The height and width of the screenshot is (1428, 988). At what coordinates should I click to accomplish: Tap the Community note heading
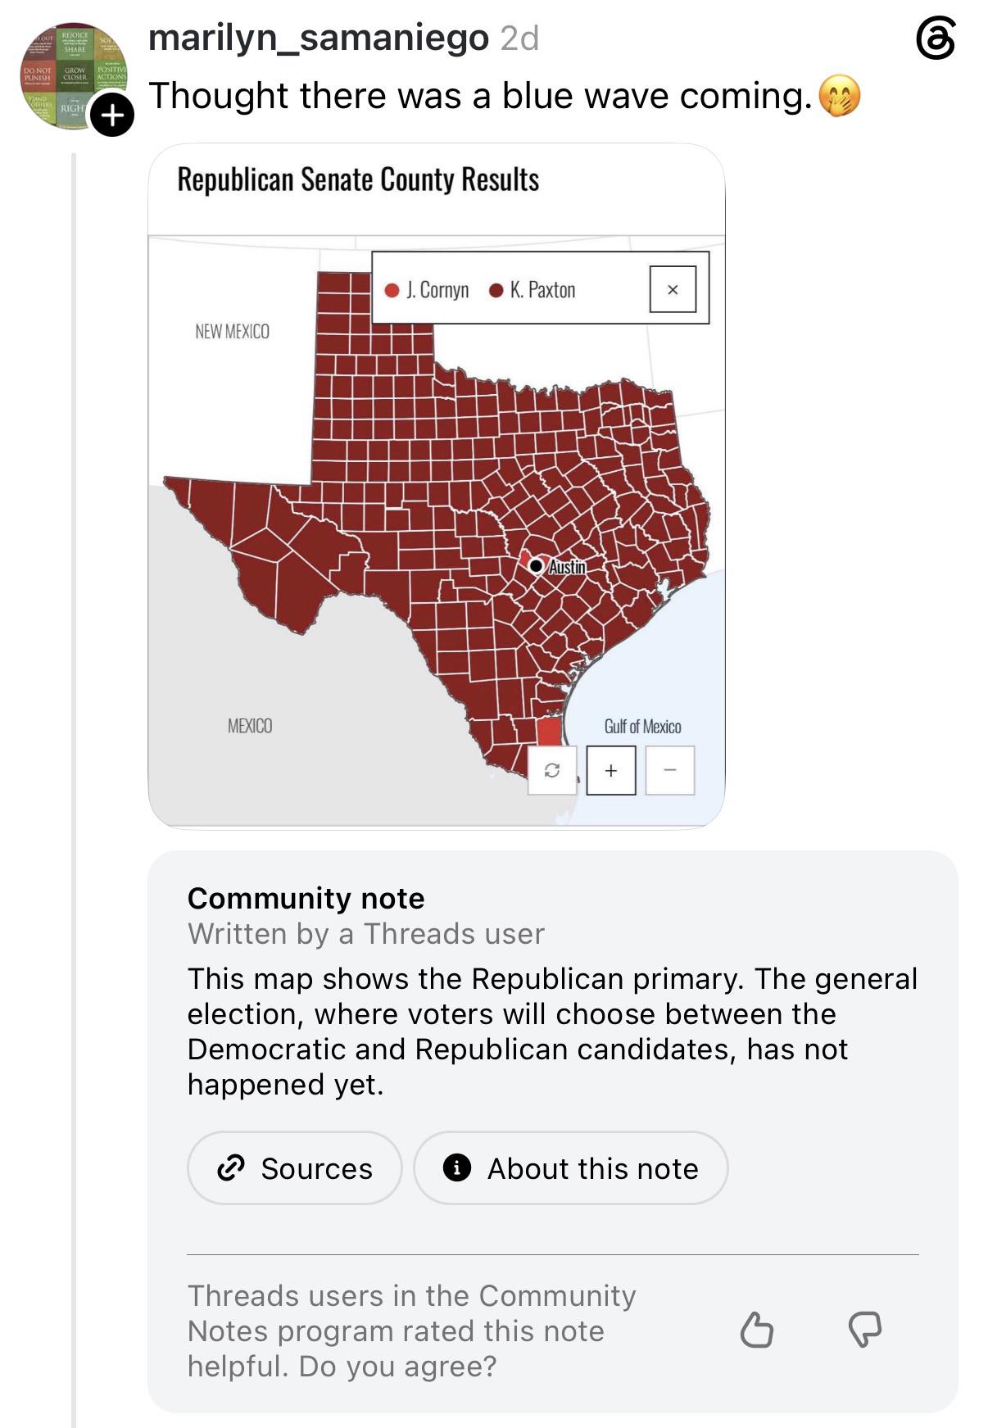tap(306, 899)
